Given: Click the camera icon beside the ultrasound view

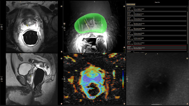Looking at the screenshot, I should tap(127, 79).
